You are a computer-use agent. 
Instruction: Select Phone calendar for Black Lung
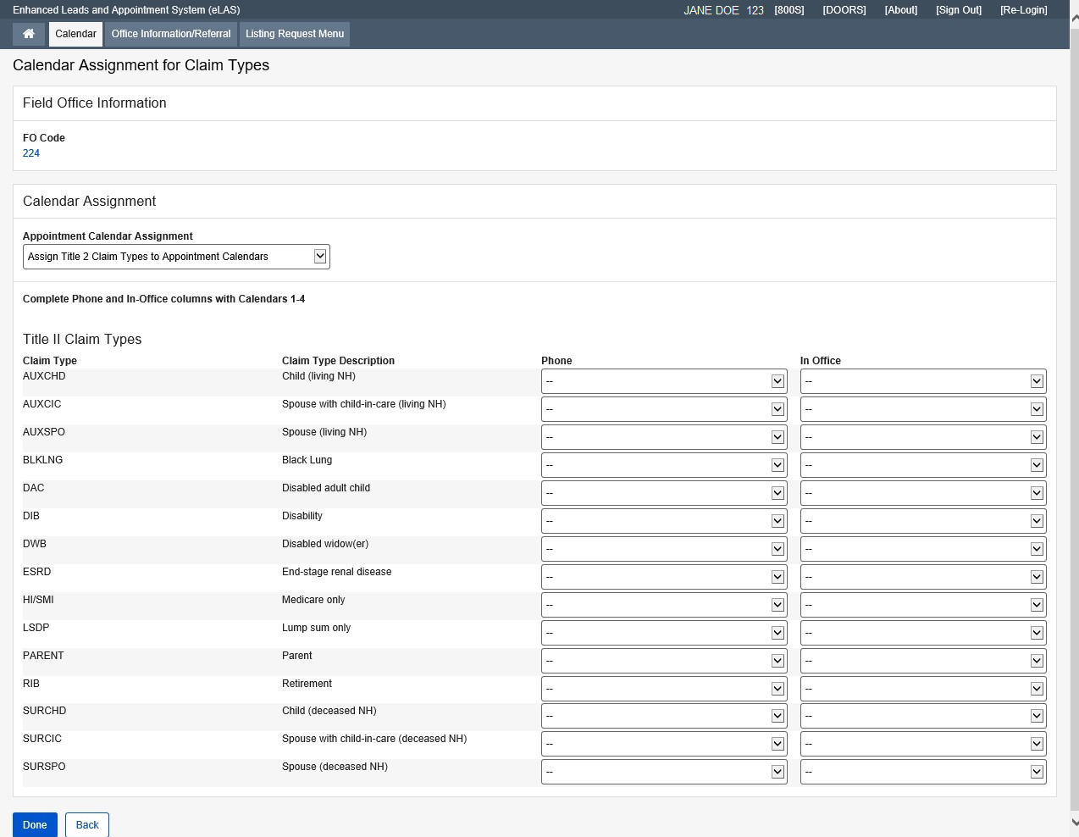[664, 465]
